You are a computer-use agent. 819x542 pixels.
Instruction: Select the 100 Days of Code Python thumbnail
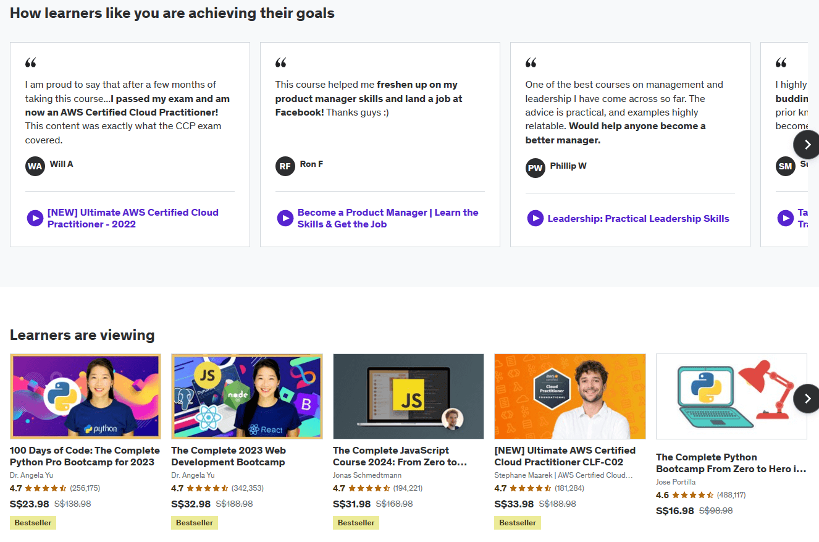pos(85,396)
